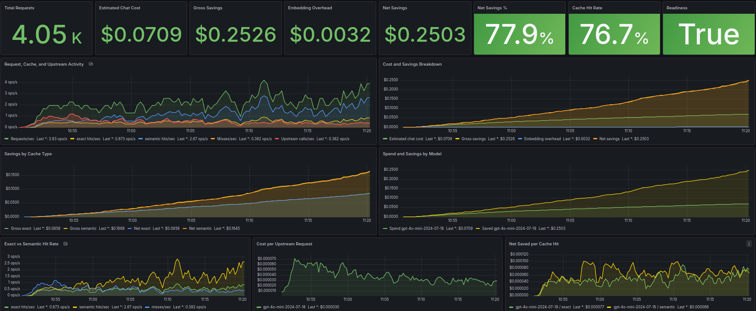Open the Cost and Savings Breakdown panel title menu
Image resolution: width=756 pixels, height=311 pixels.
(x=412, y=64)
